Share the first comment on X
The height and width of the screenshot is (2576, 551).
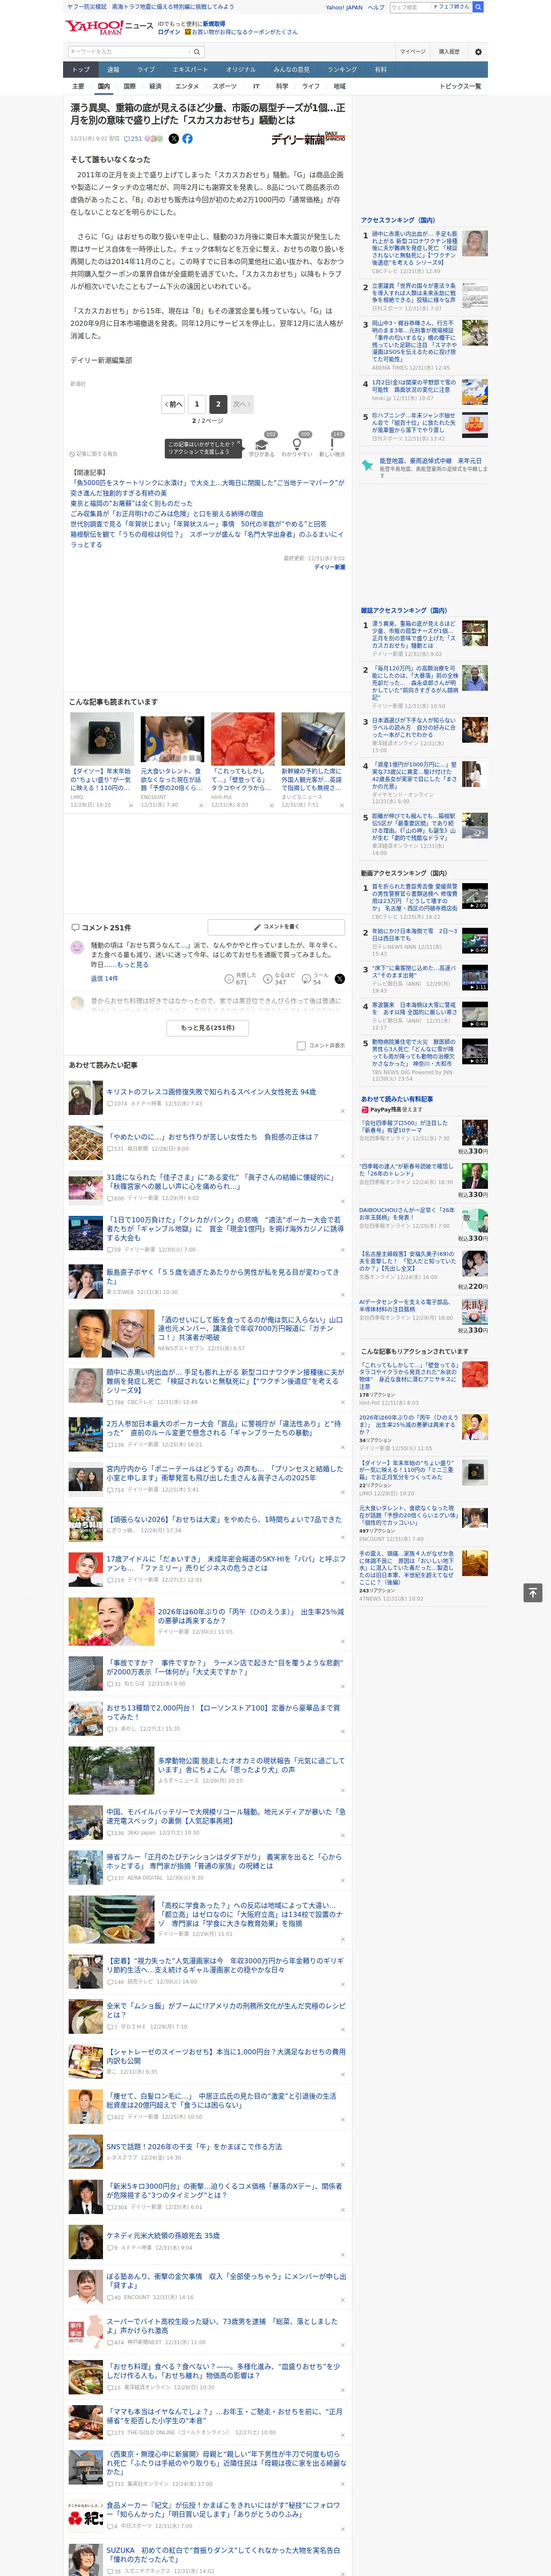click(339, 979)
